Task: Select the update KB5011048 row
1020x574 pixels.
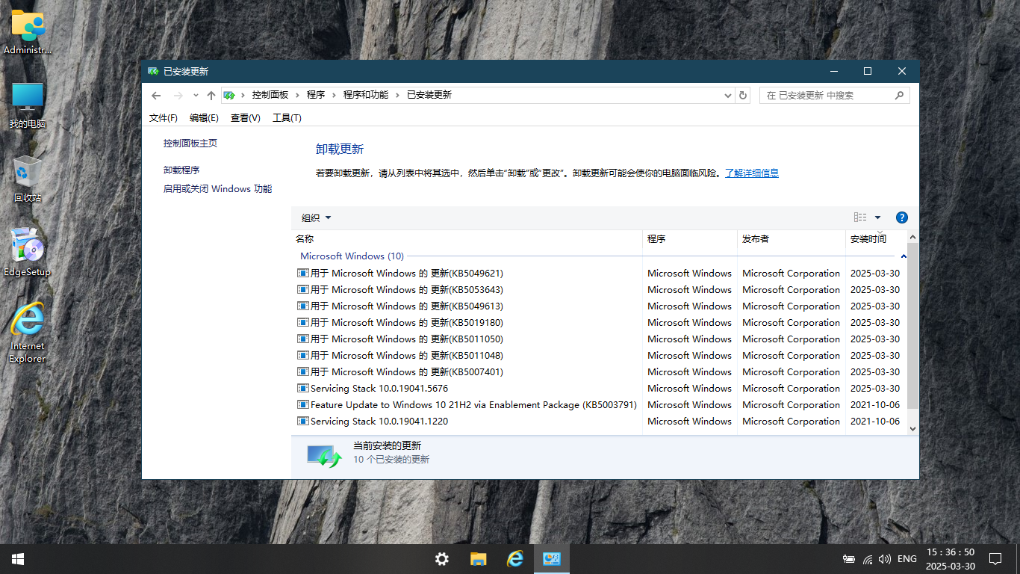Action: (x=599, y=356)
